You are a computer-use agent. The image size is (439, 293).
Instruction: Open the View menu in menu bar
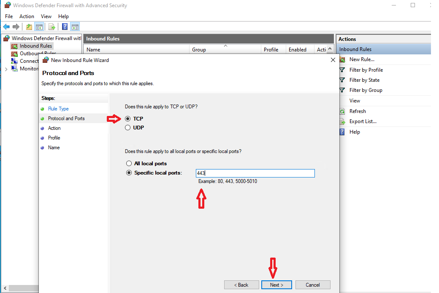46,16
